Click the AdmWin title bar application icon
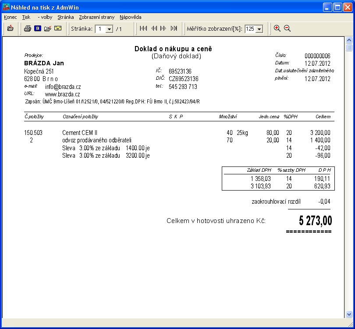 click(6, 7)
